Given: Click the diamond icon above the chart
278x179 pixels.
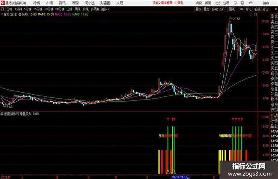Looking at the screenshot, I should (x=251, y=15).
